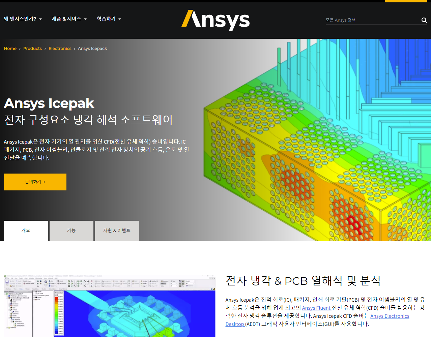This screenshot has width=431, height=337.
Task: Expand the 왜 앤시스인가? menu
Action: pos(23,19)
